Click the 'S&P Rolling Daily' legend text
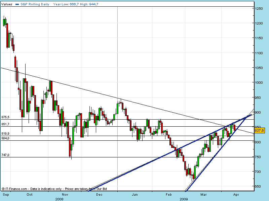 35,4
